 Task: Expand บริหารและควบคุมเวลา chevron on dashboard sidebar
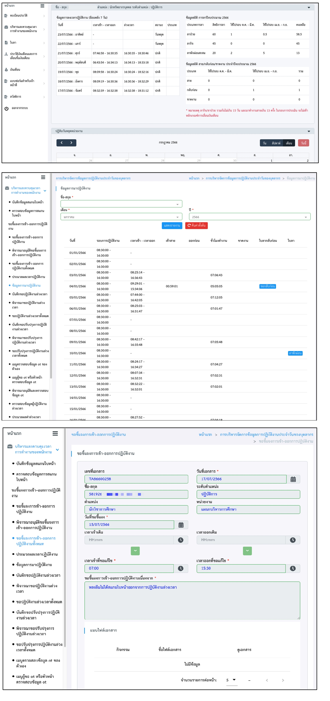44,29
